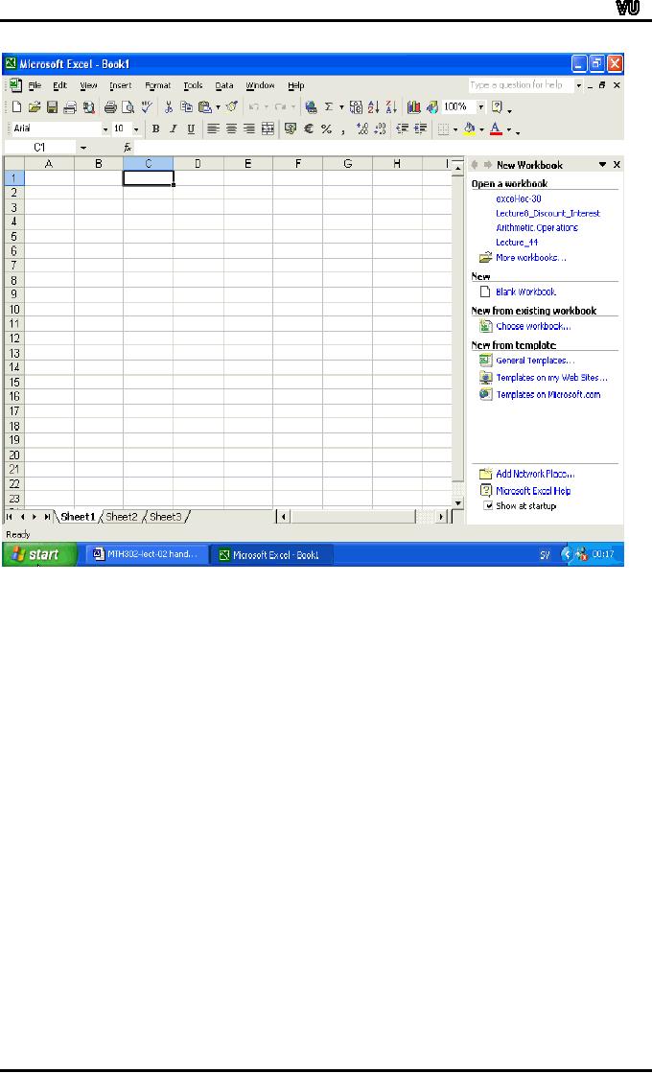Print using the printer icon
Screen dimensions: 652x1073
click(x=110, y=106)
